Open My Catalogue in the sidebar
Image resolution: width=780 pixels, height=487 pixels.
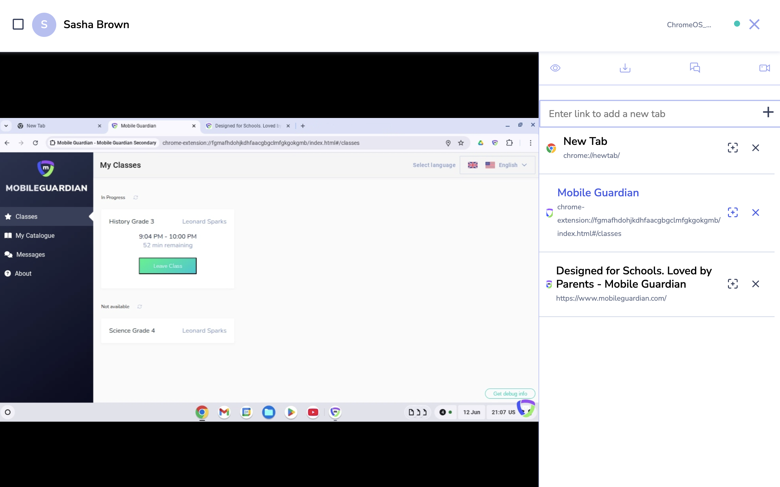[35, 235]
